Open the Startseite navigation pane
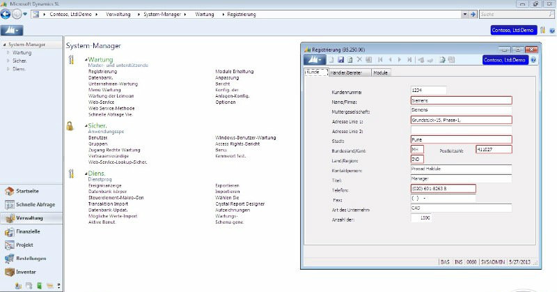Screen dimensions: 557x292 pyautogui.click(x=26, y=191)
